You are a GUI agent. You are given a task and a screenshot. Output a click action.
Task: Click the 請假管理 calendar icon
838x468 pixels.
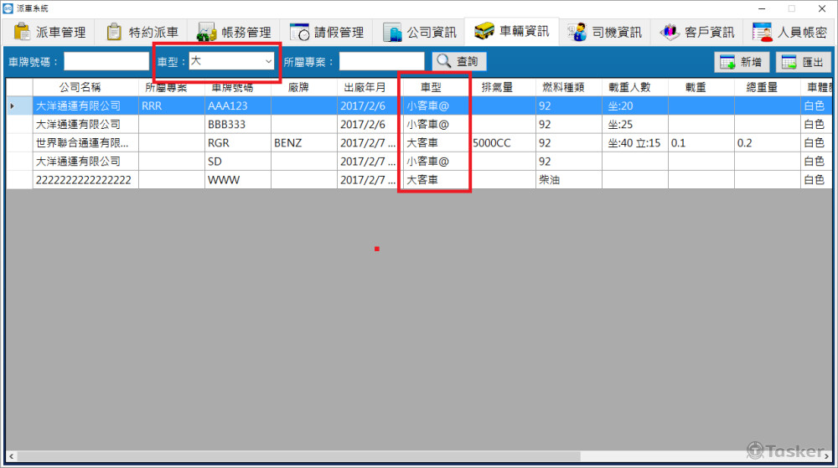pos(300,33)
